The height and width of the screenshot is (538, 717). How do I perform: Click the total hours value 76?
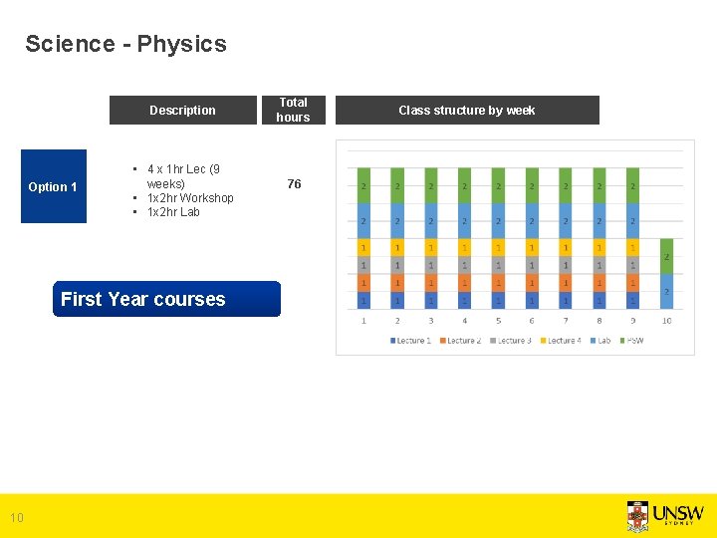294,184
